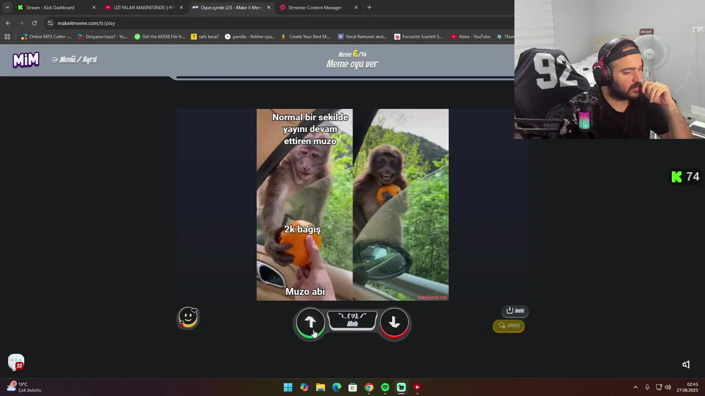Close the Streamer Content Manager tab

356,8
